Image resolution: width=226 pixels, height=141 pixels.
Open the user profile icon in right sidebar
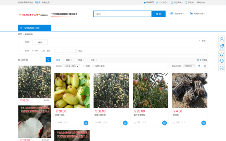222,39
